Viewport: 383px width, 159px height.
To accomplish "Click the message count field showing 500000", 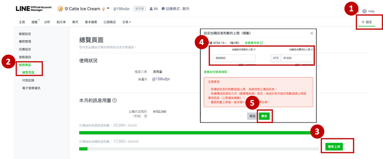I will click(234, 58).
